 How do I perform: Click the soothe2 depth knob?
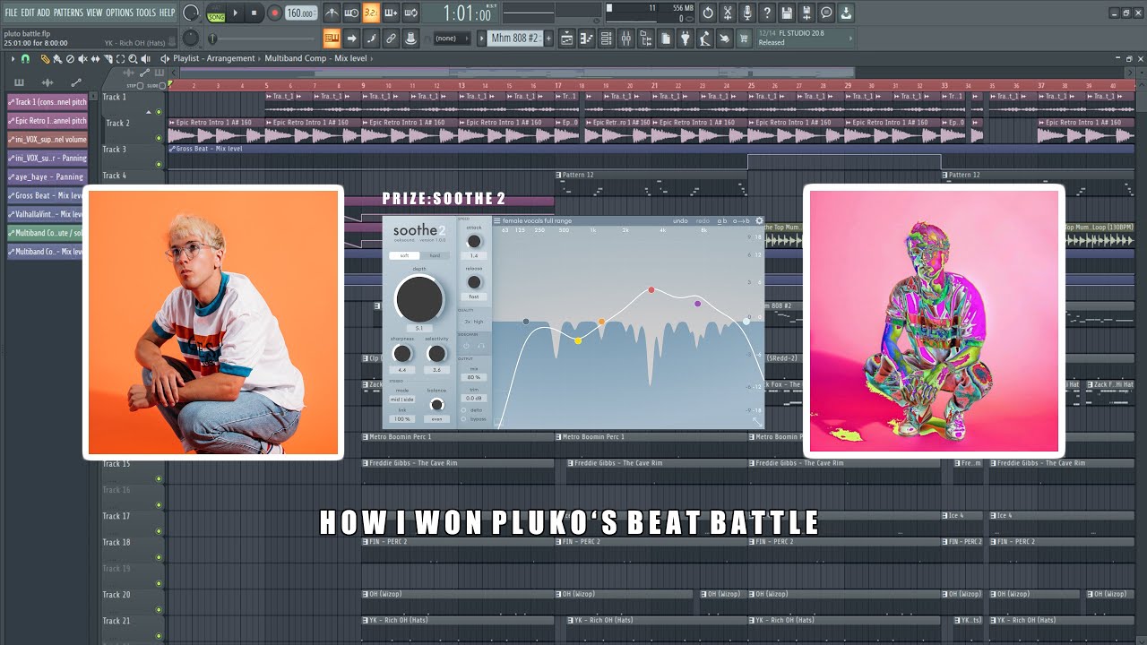pos(419,299)
